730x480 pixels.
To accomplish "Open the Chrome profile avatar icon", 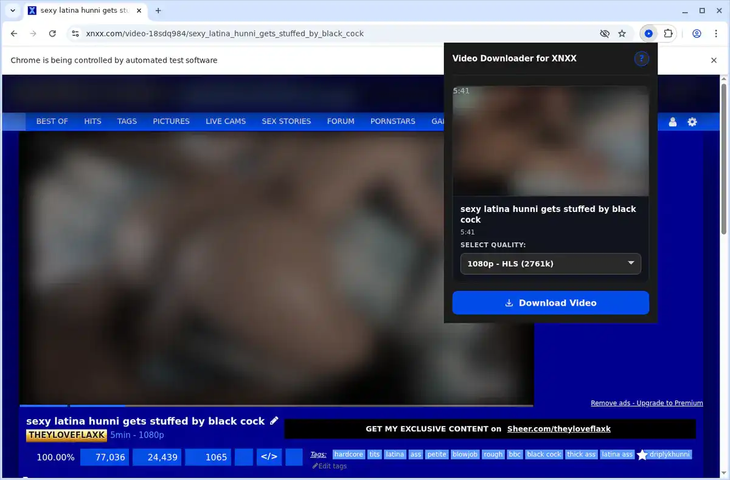I will tap(697, 33).
